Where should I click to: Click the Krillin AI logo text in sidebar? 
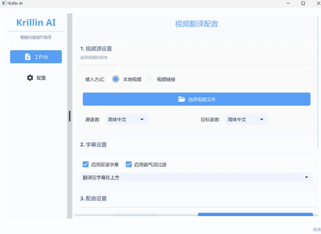click(x=36, y=23)
